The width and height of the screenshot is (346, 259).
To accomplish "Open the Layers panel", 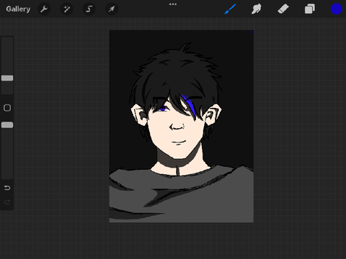I will coord(310,9).
